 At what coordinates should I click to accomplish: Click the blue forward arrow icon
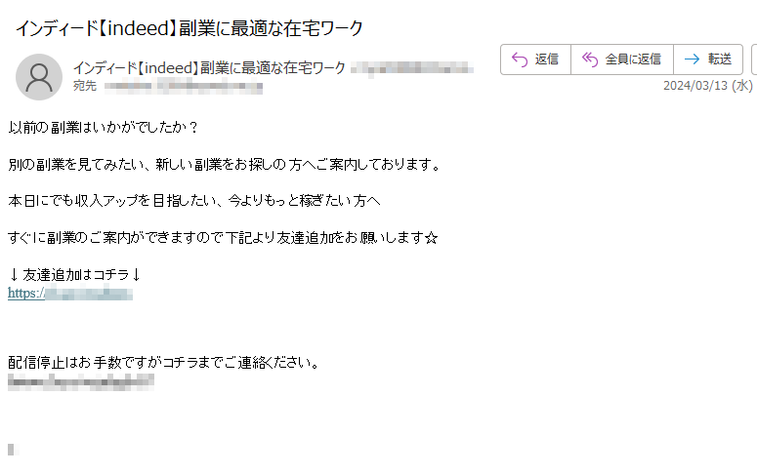pos(692,59)
